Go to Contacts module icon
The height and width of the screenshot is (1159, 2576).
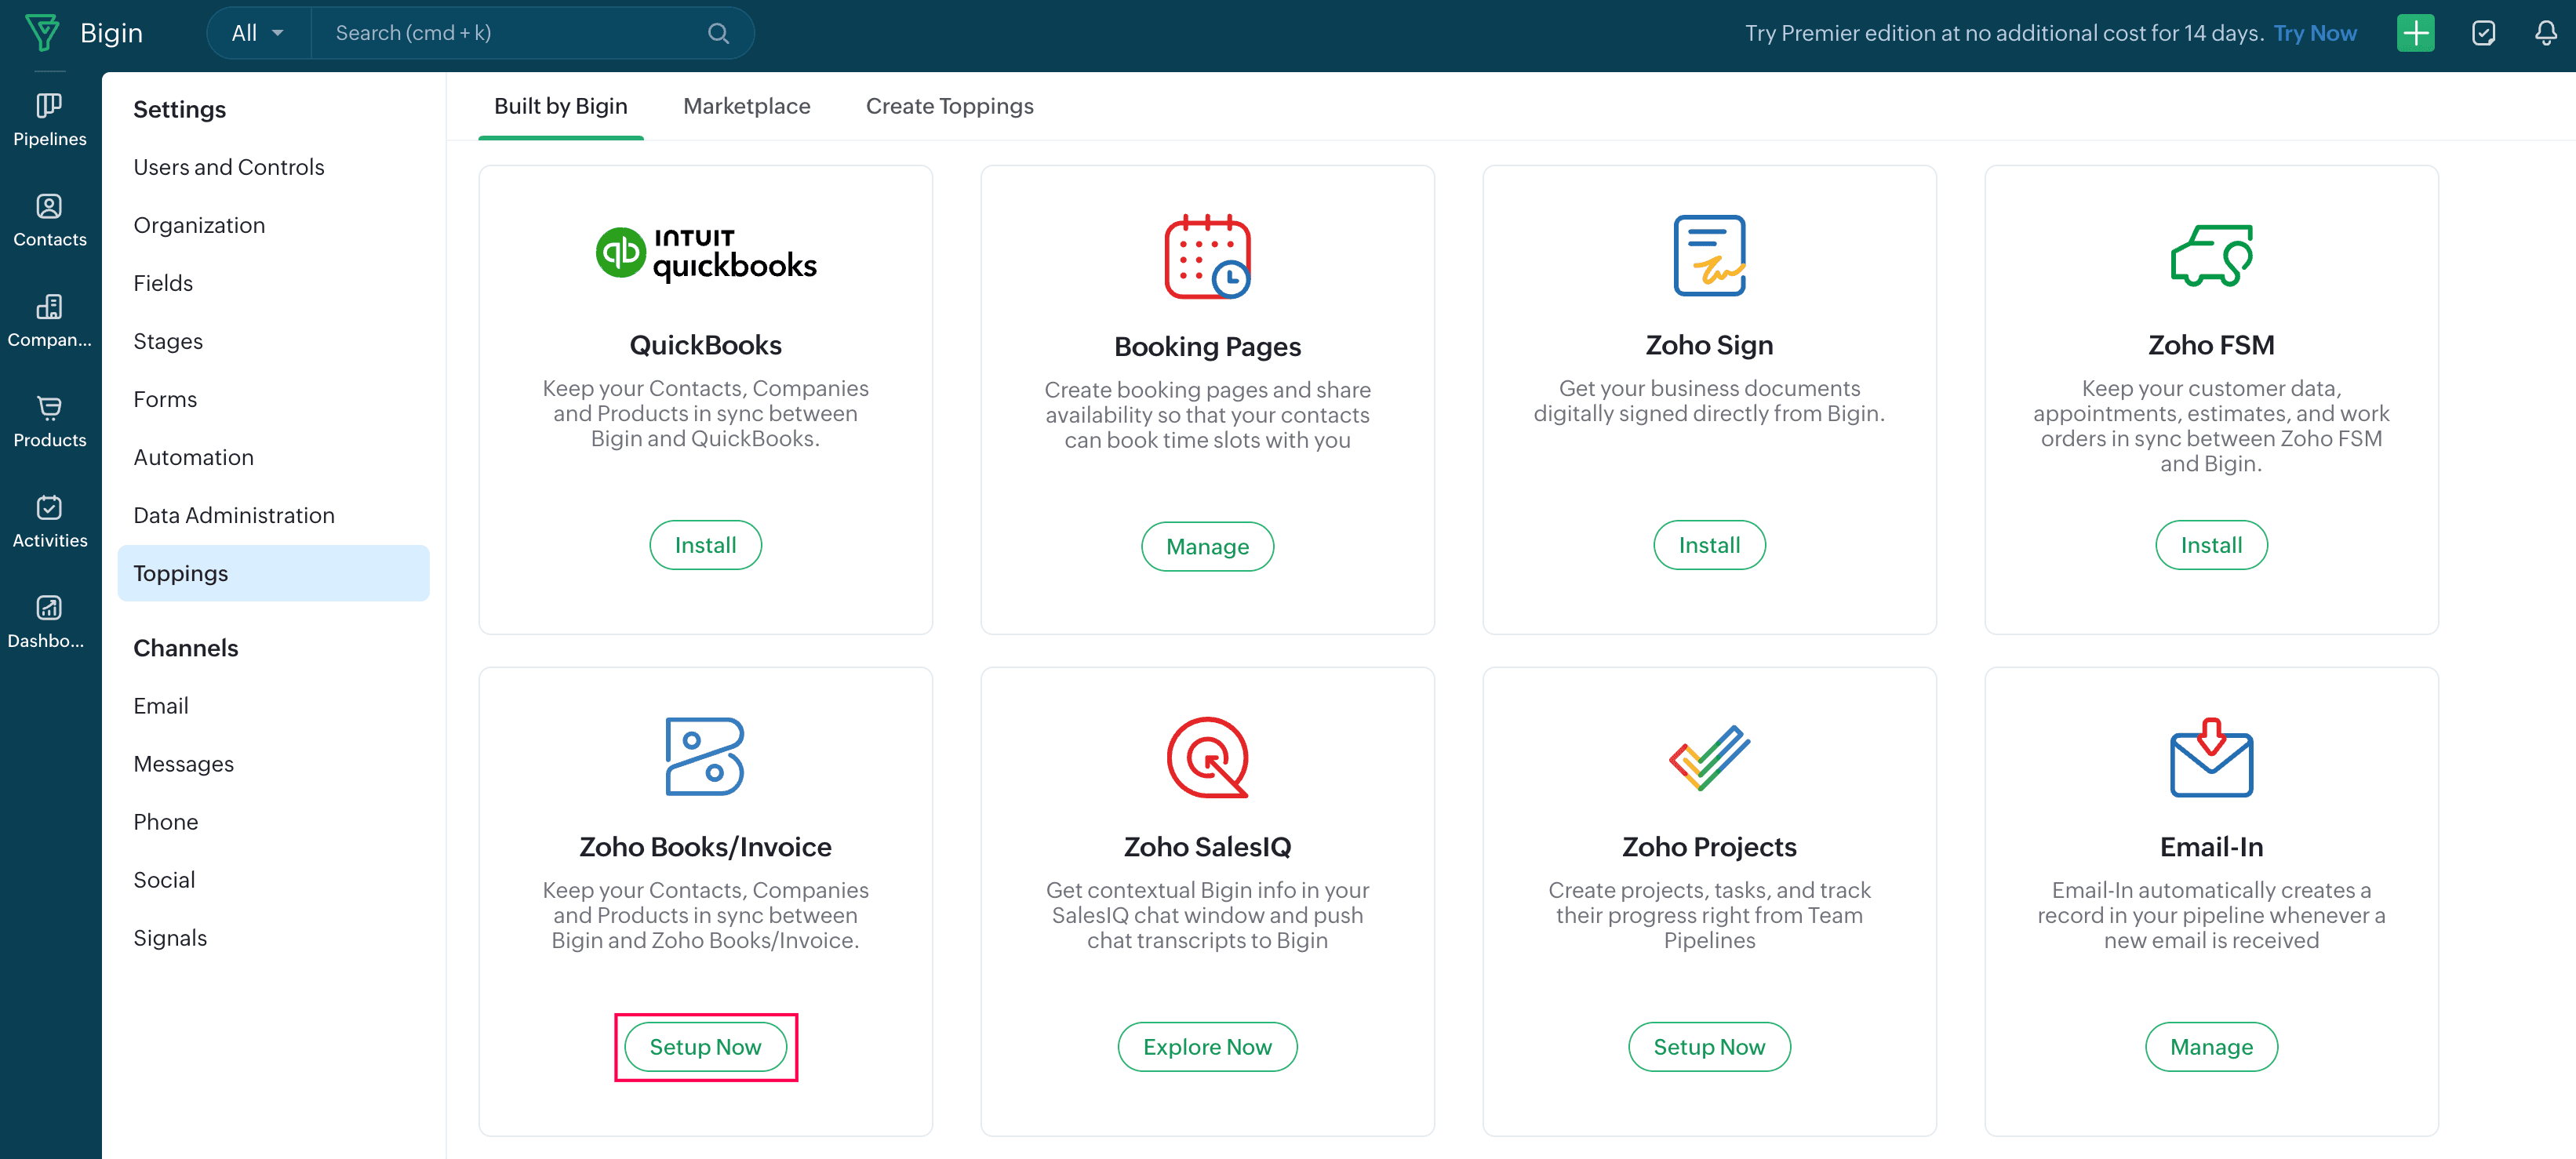[x=49, y=220]
